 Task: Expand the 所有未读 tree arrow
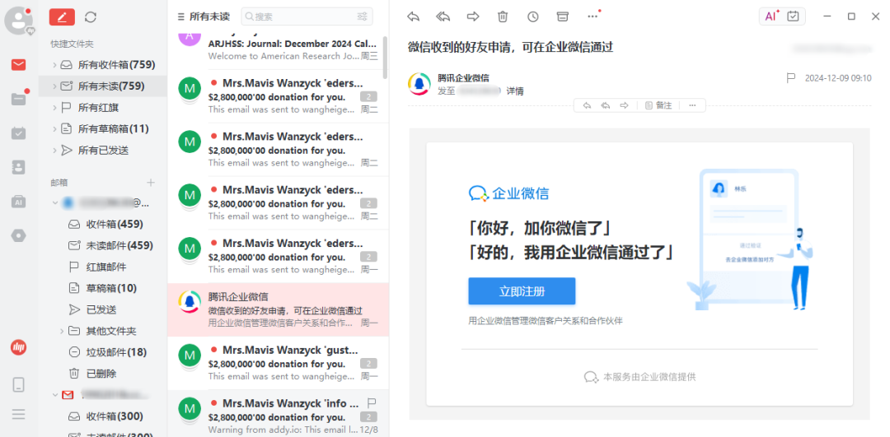(x=54, y=86)
